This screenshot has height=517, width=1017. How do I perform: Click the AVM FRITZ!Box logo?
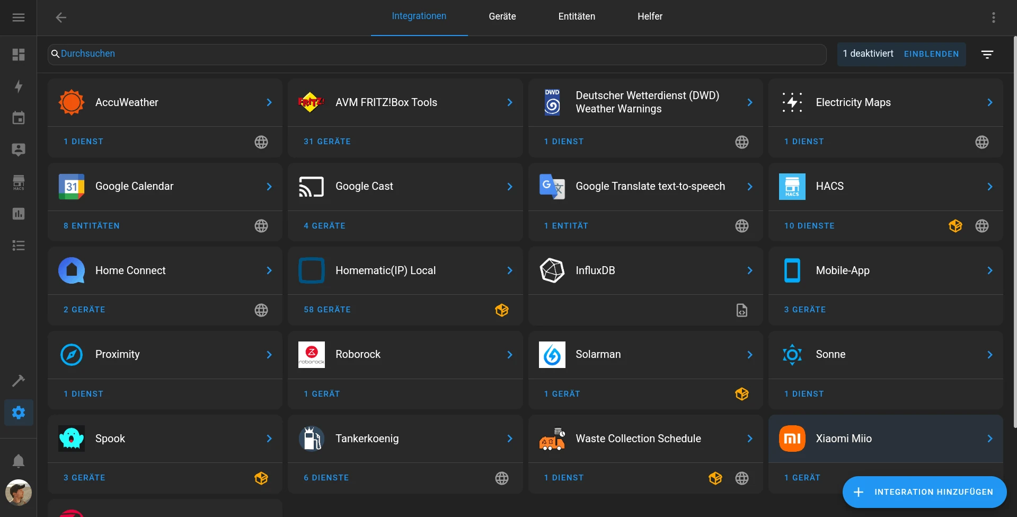(312, 102)
